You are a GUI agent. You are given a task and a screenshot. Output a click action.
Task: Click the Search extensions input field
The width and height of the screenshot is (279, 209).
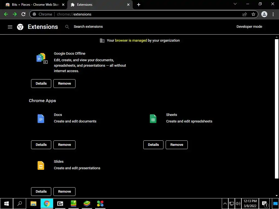88,27
